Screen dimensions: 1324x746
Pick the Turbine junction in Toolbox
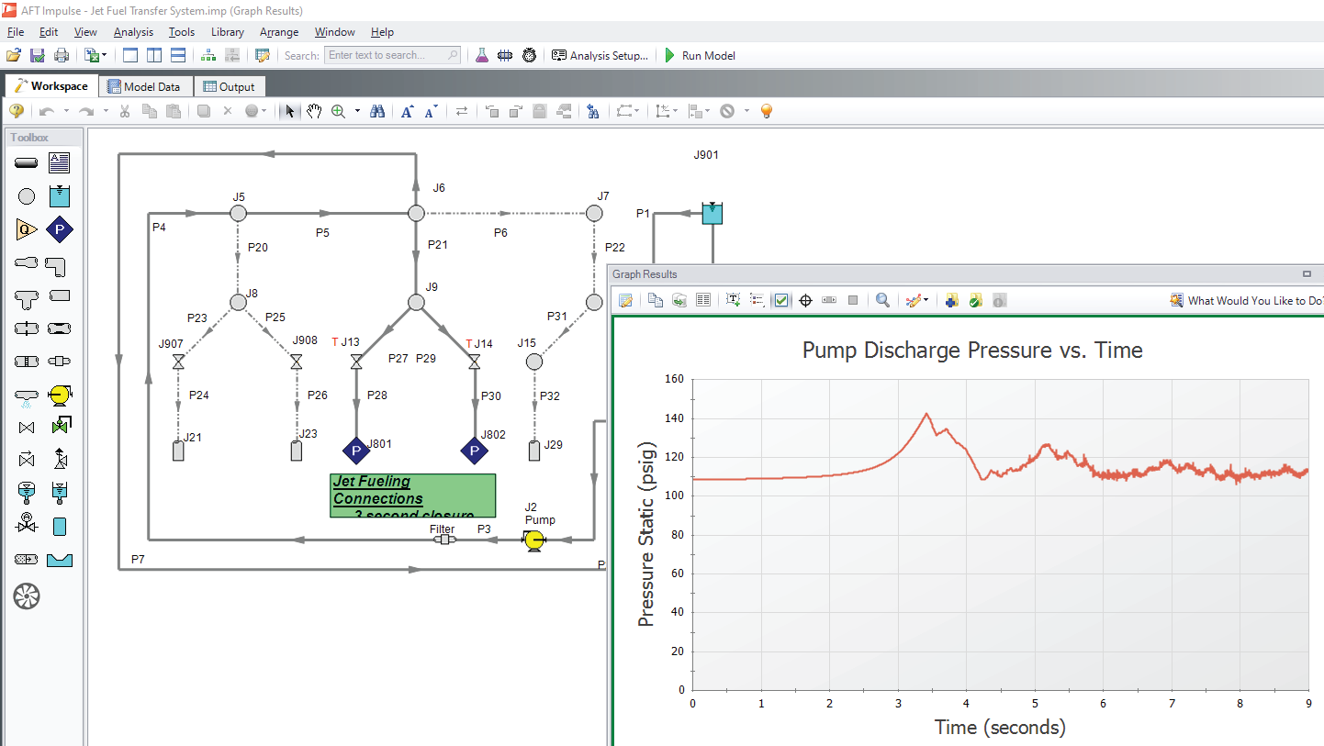click(x=27, y=596)
